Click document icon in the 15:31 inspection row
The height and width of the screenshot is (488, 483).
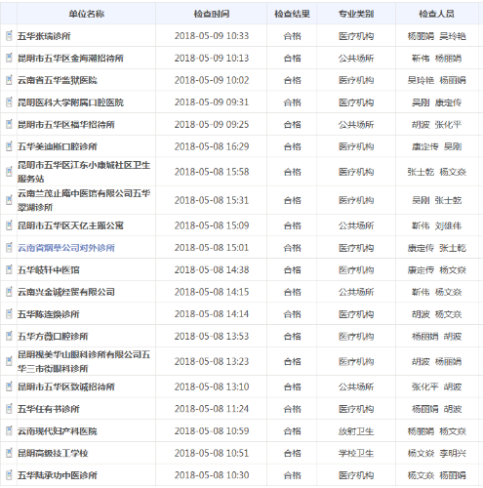9,200
